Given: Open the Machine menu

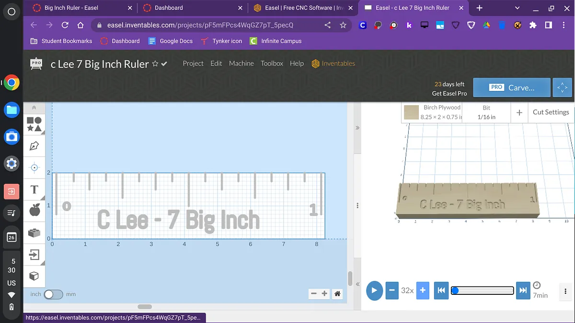Looking at the screenshot, I should pyautogui.click(x=241, y=63).
